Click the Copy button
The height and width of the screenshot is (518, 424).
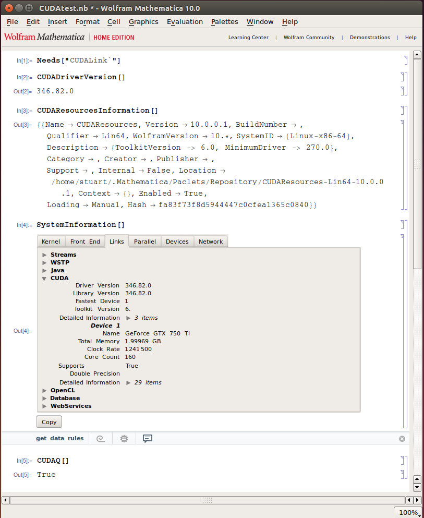click(x=49, y=422)
